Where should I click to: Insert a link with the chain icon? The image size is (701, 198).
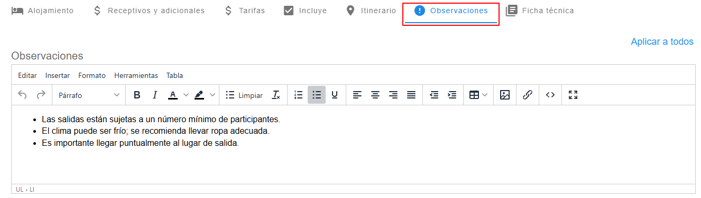click(x=527, y=95)
